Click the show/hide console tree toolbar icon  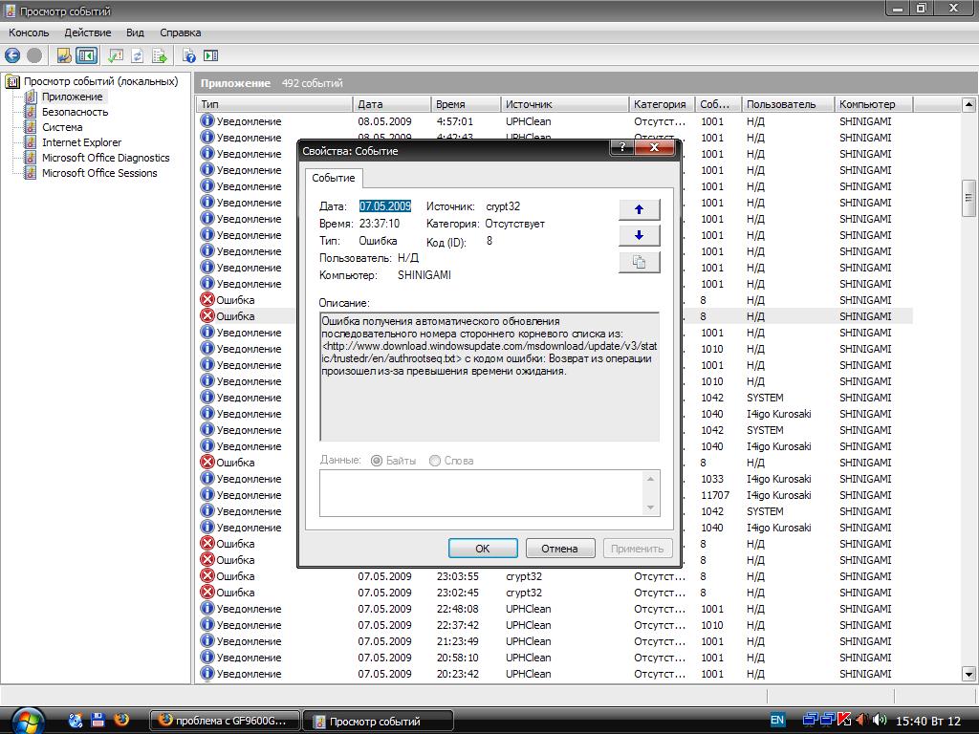(x=86, y=55)
